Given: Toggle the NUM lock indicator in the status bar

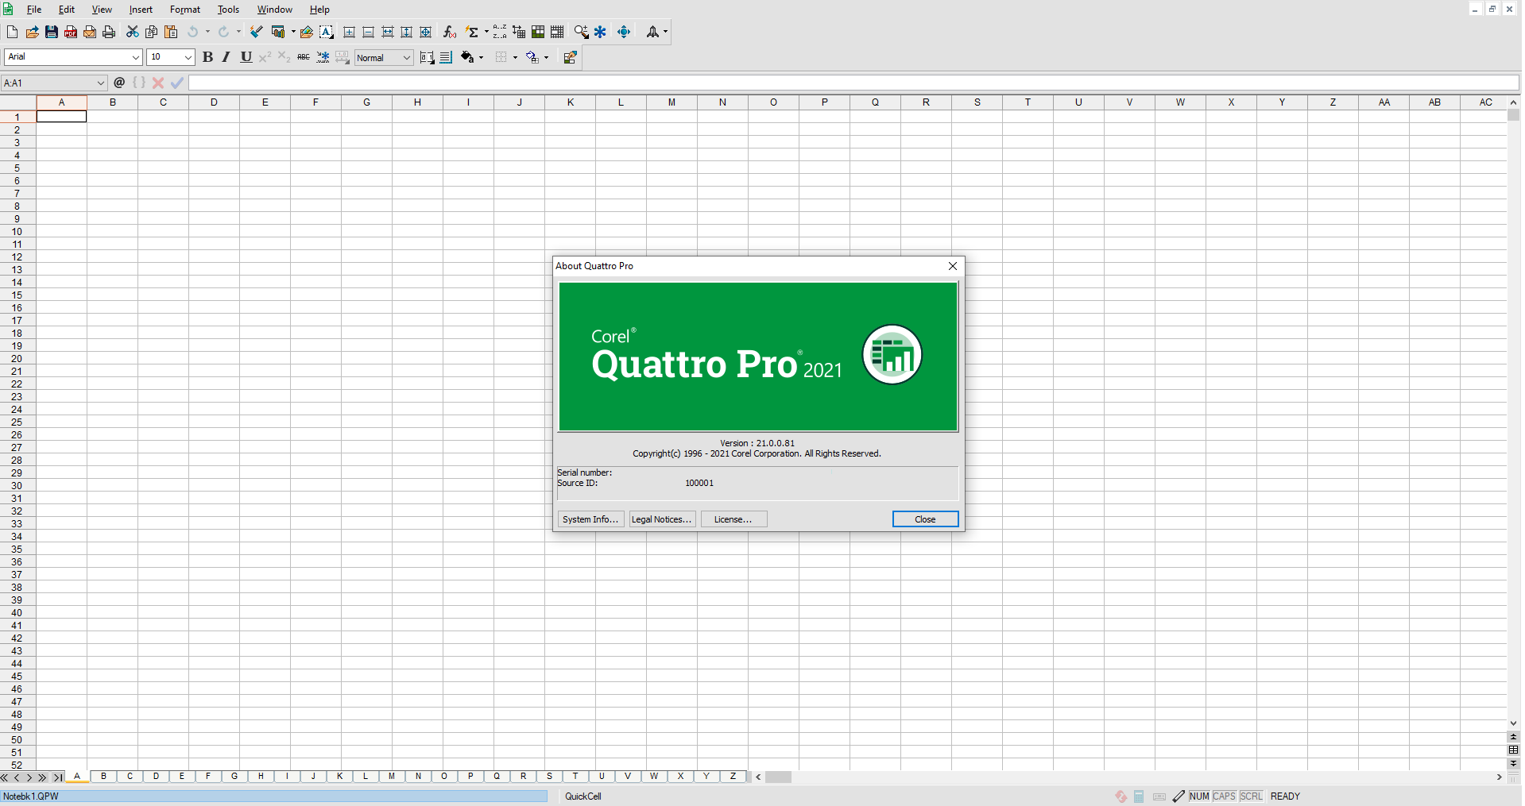Looking at the screenshot, I should [x=1199, y=796].
